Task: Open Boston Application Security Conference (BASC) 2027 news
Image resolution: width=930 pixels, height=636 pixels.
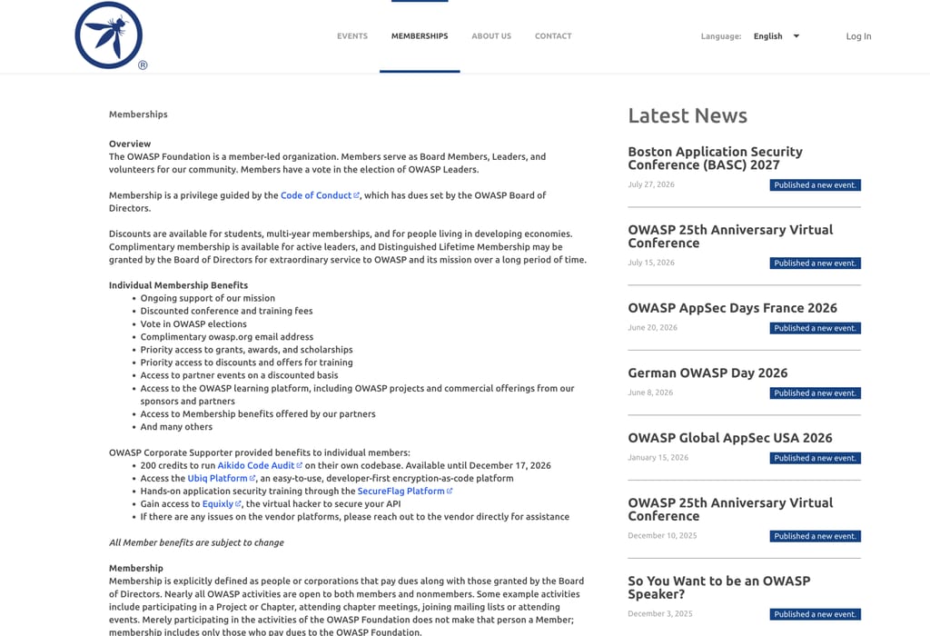Action: point(715,158)
